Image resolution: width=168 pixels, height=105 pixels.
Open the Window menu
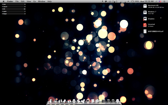(41, 1)
